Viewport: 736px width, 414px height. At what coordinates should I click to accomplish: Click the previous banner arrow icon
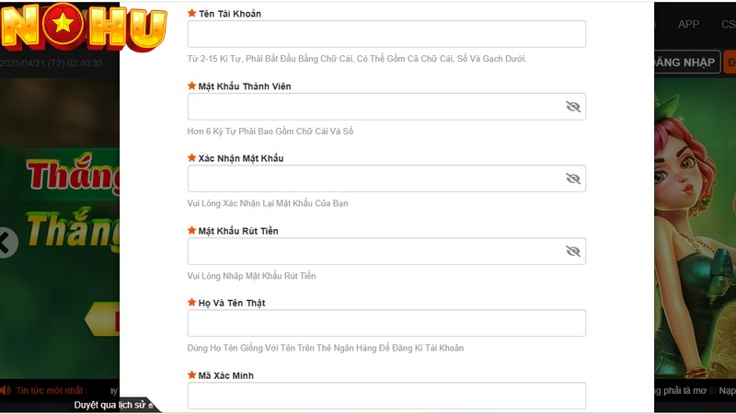tap(6, 243)
